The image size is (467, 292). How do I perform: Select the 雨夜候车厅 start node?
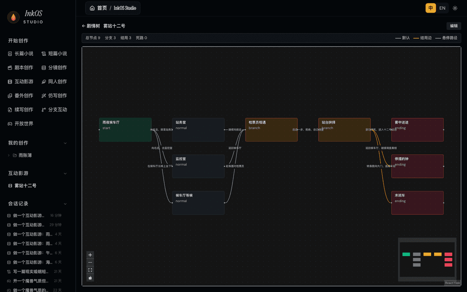tap(125, 130)
